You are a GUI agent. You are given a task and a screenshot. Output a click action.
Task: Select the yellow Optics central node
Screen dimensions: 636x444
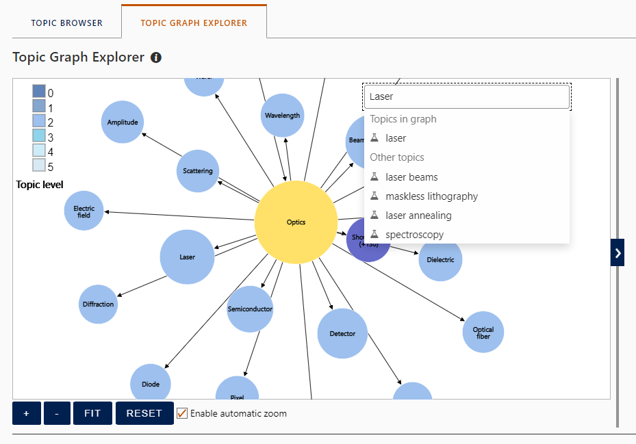296,222
